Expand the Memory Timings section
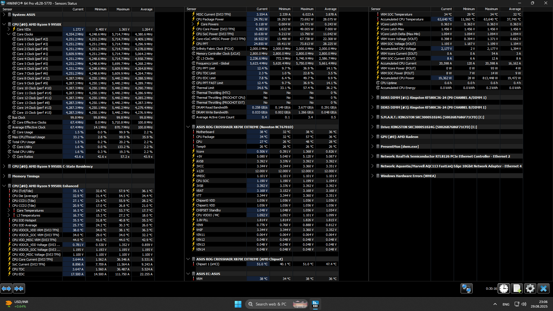 tap(4, 176)
